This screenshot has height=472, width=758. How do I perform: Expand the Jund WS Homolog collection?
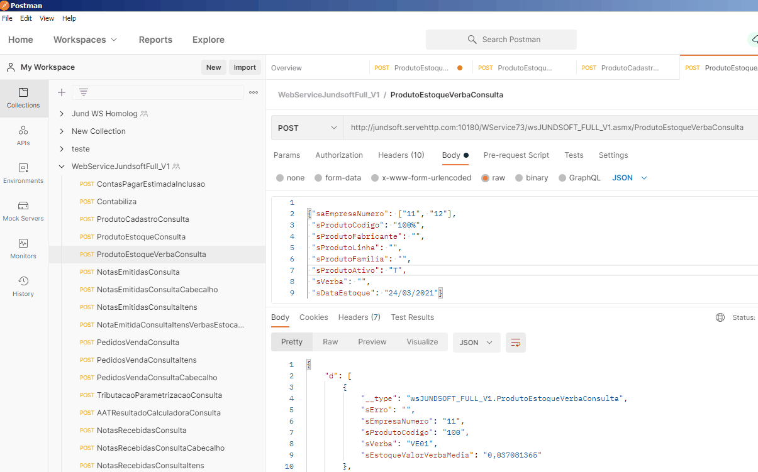click(x=62, y=114)
